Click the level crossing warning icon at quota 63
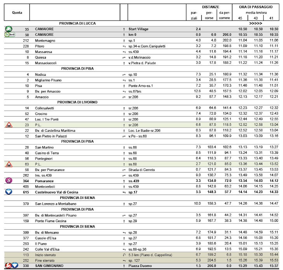The image size is (283, 270). 9,164
